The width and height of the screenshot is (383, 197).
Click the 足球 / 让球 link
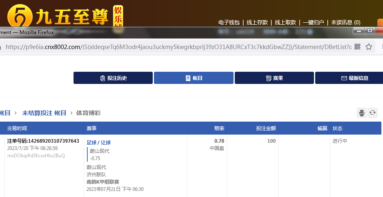(99, 143)
